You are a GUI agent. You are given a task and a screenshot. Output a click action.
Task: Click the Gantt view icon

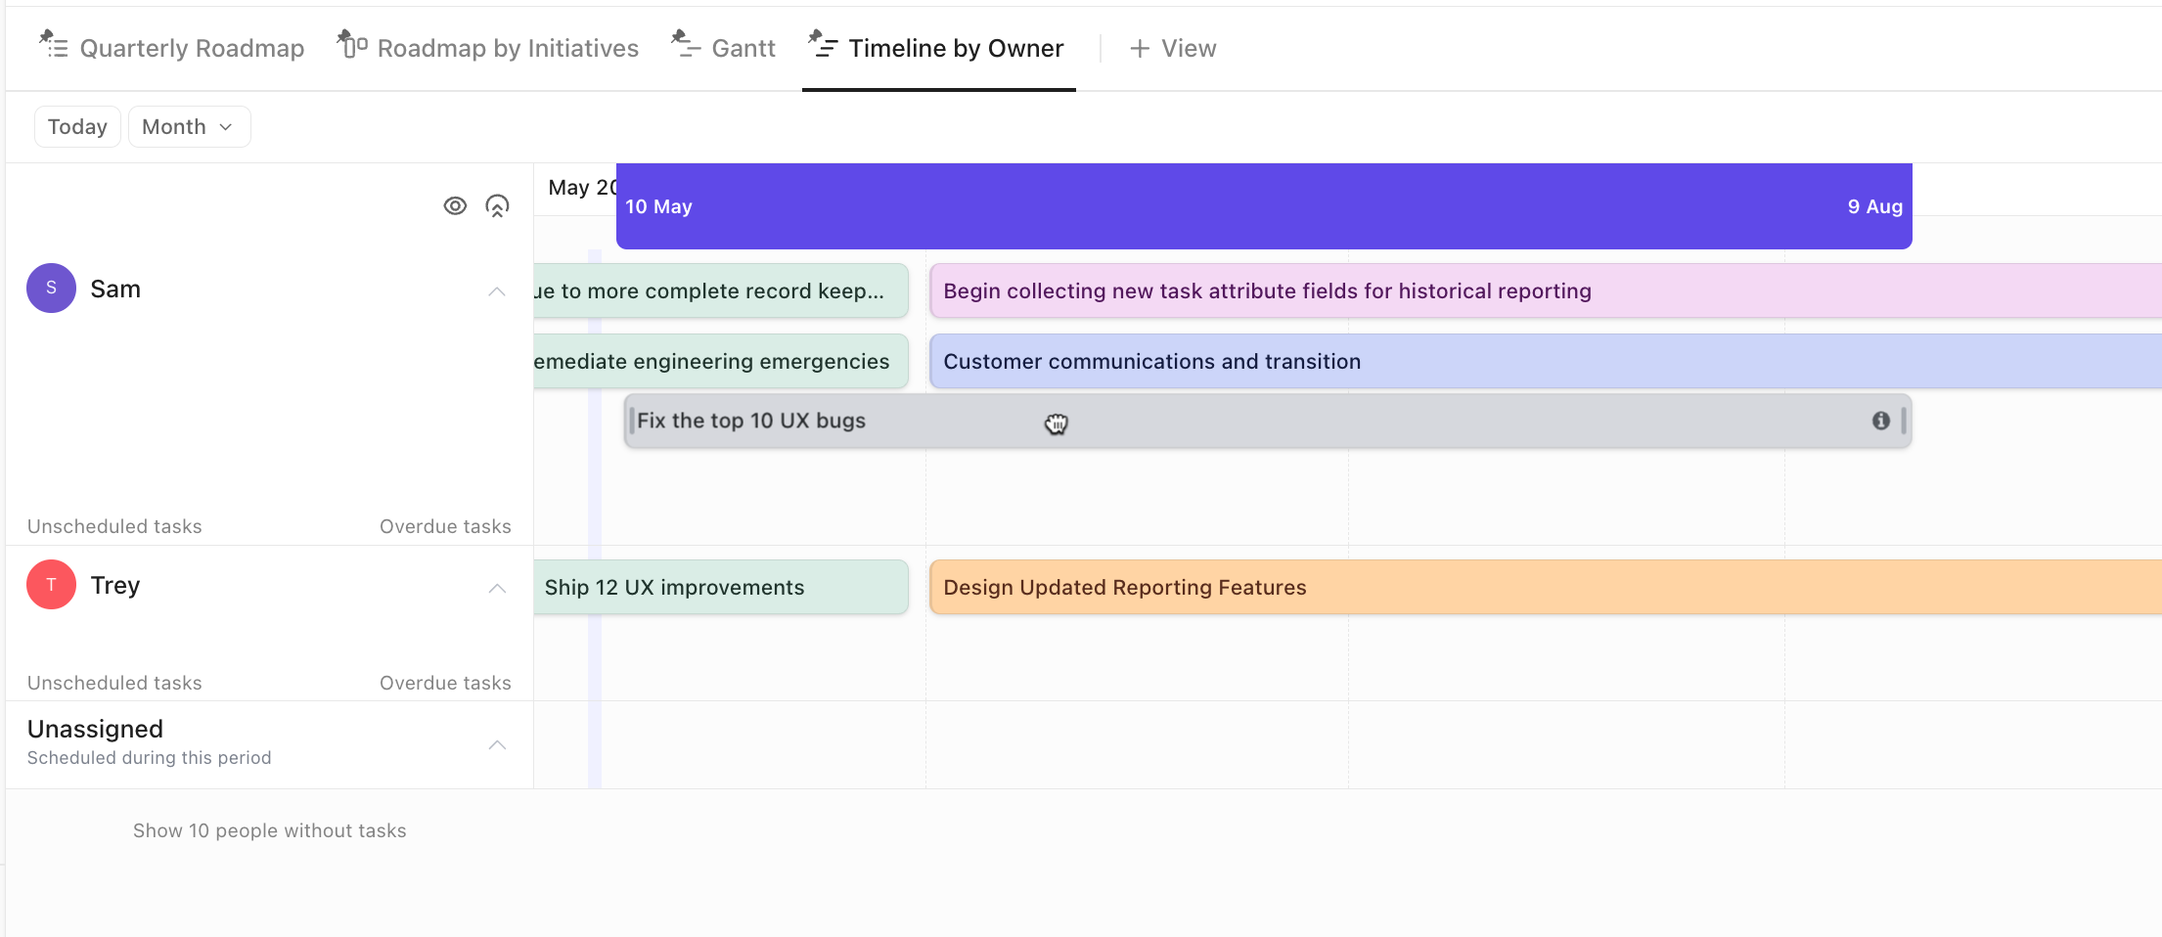pos(686,46)
